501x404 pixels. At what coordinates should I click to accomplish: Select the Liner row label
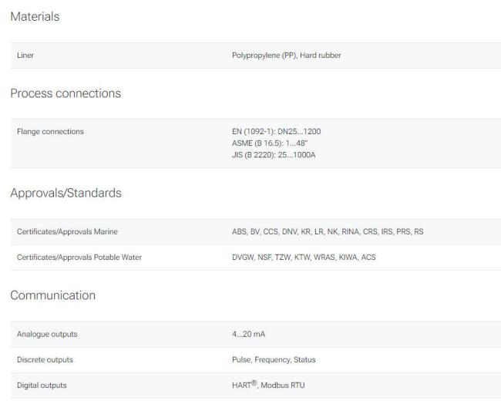(x=25, y=56)
